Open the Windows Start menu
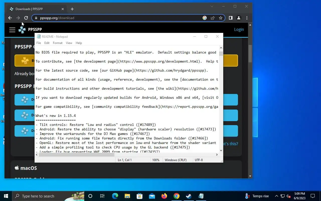This screenshot has height=201, width=321. click(6, 196)
